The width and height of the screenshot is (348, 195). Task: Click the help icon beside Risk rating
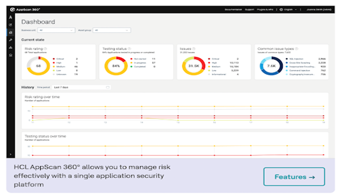point(45,49)
